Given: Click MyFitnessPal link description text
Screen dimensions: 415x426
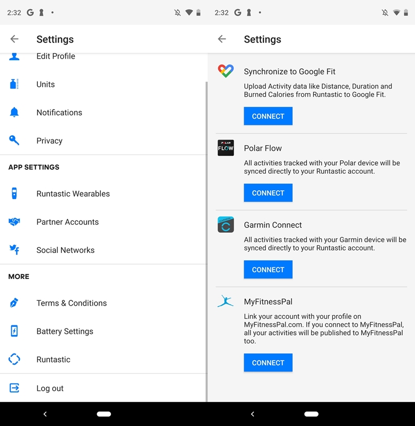Looking at the screenshot, I should [x=324, y=329].
